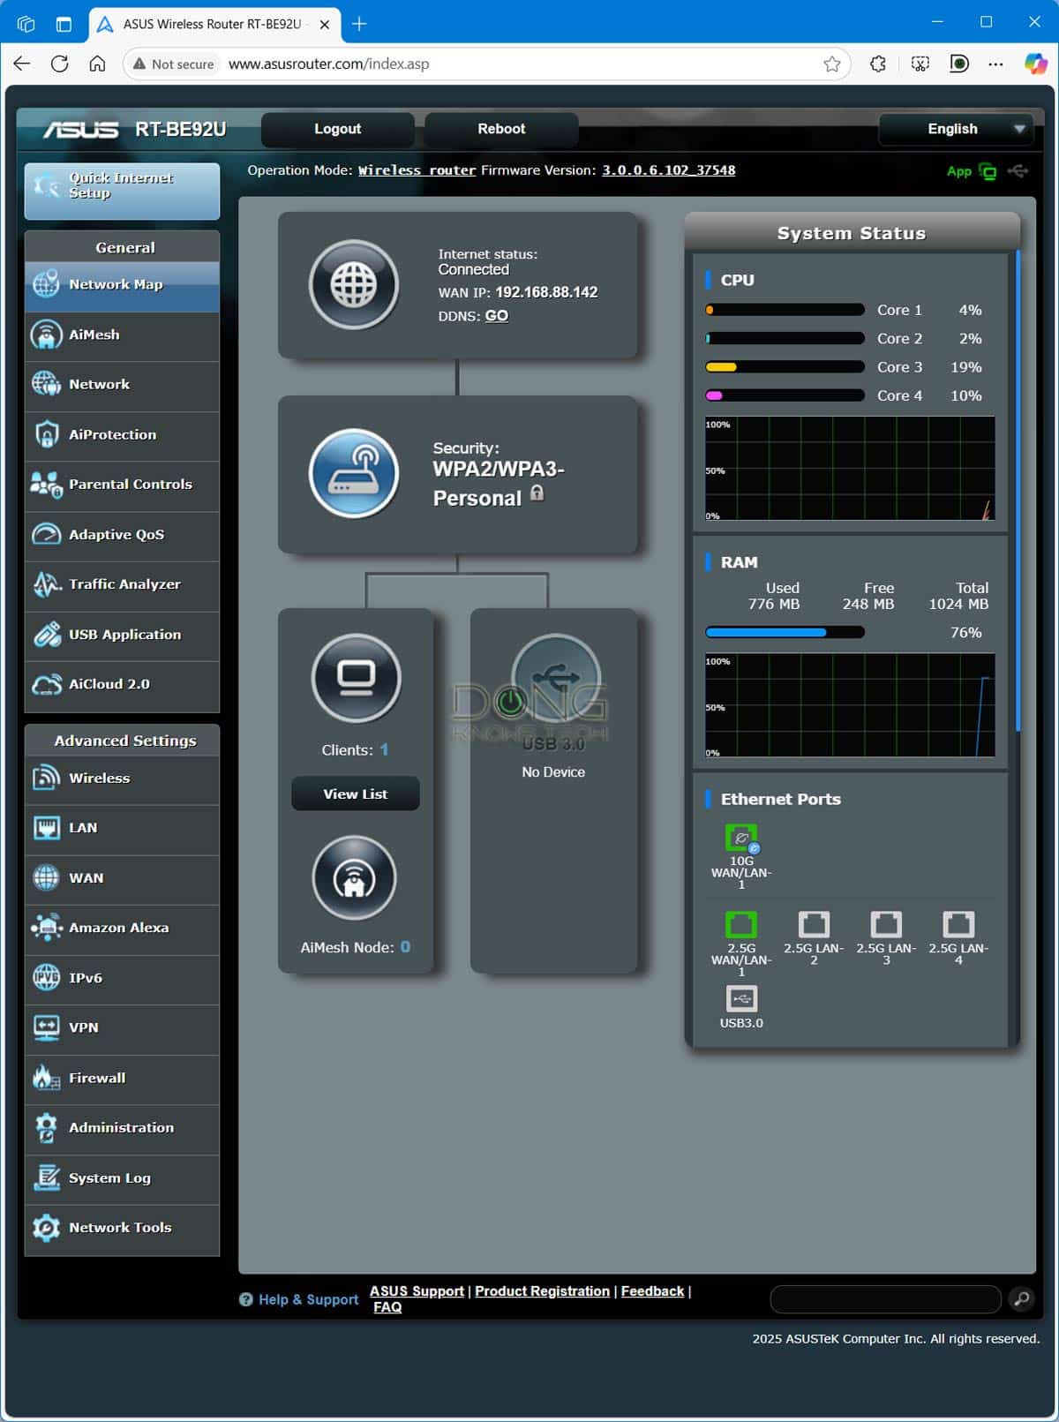Click the USB status icon in header

click(1018, 170)
